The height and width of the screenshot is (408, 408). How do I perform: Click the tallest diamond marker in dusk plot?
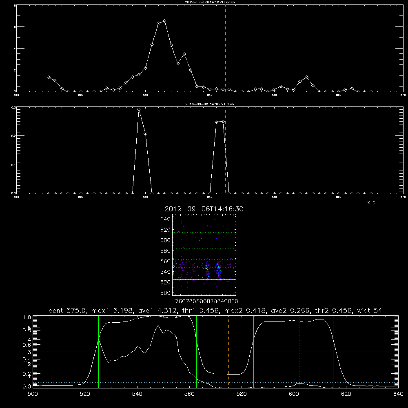click(x=139, y=109)
